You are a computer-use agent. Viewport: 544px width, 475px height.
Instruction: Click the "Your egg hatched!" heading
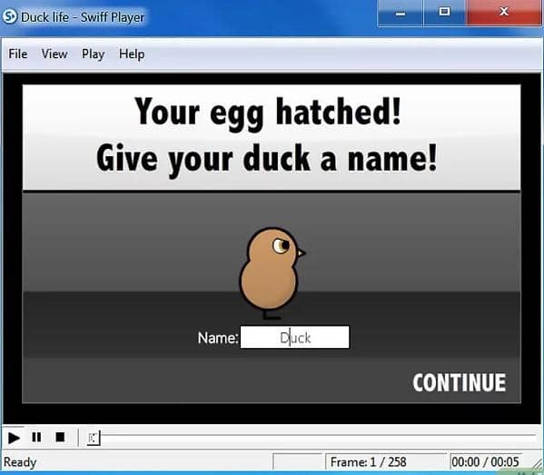[x=268, y=112]
